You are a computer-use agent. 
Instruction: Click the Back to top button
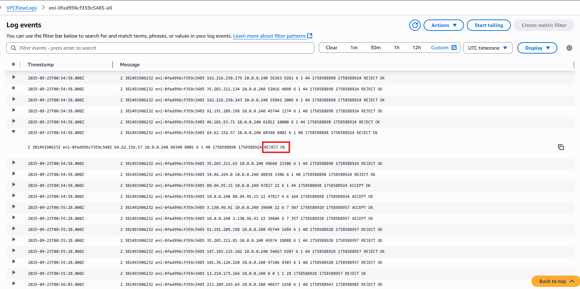click(x=556, y=281)
